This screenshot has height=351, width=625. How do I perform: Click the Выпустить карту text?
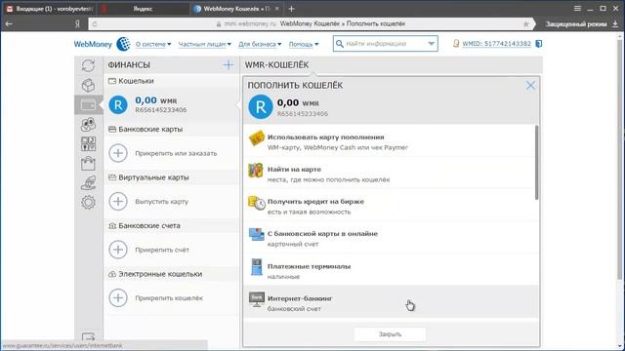pos(161,202)
